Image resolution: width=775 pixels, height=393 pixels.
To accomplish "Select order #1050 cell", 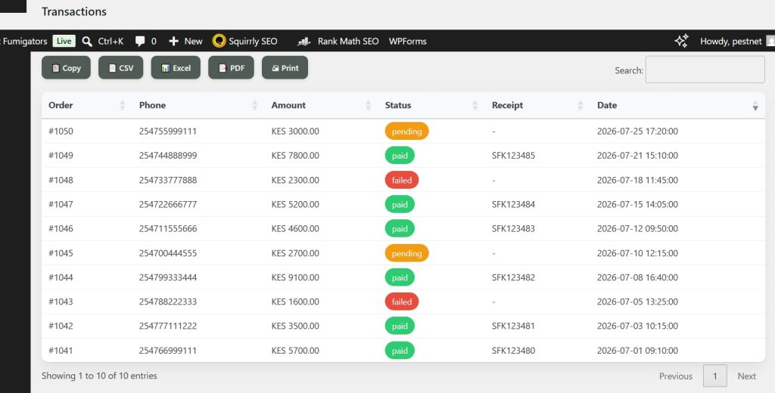I will pos(61,132).
